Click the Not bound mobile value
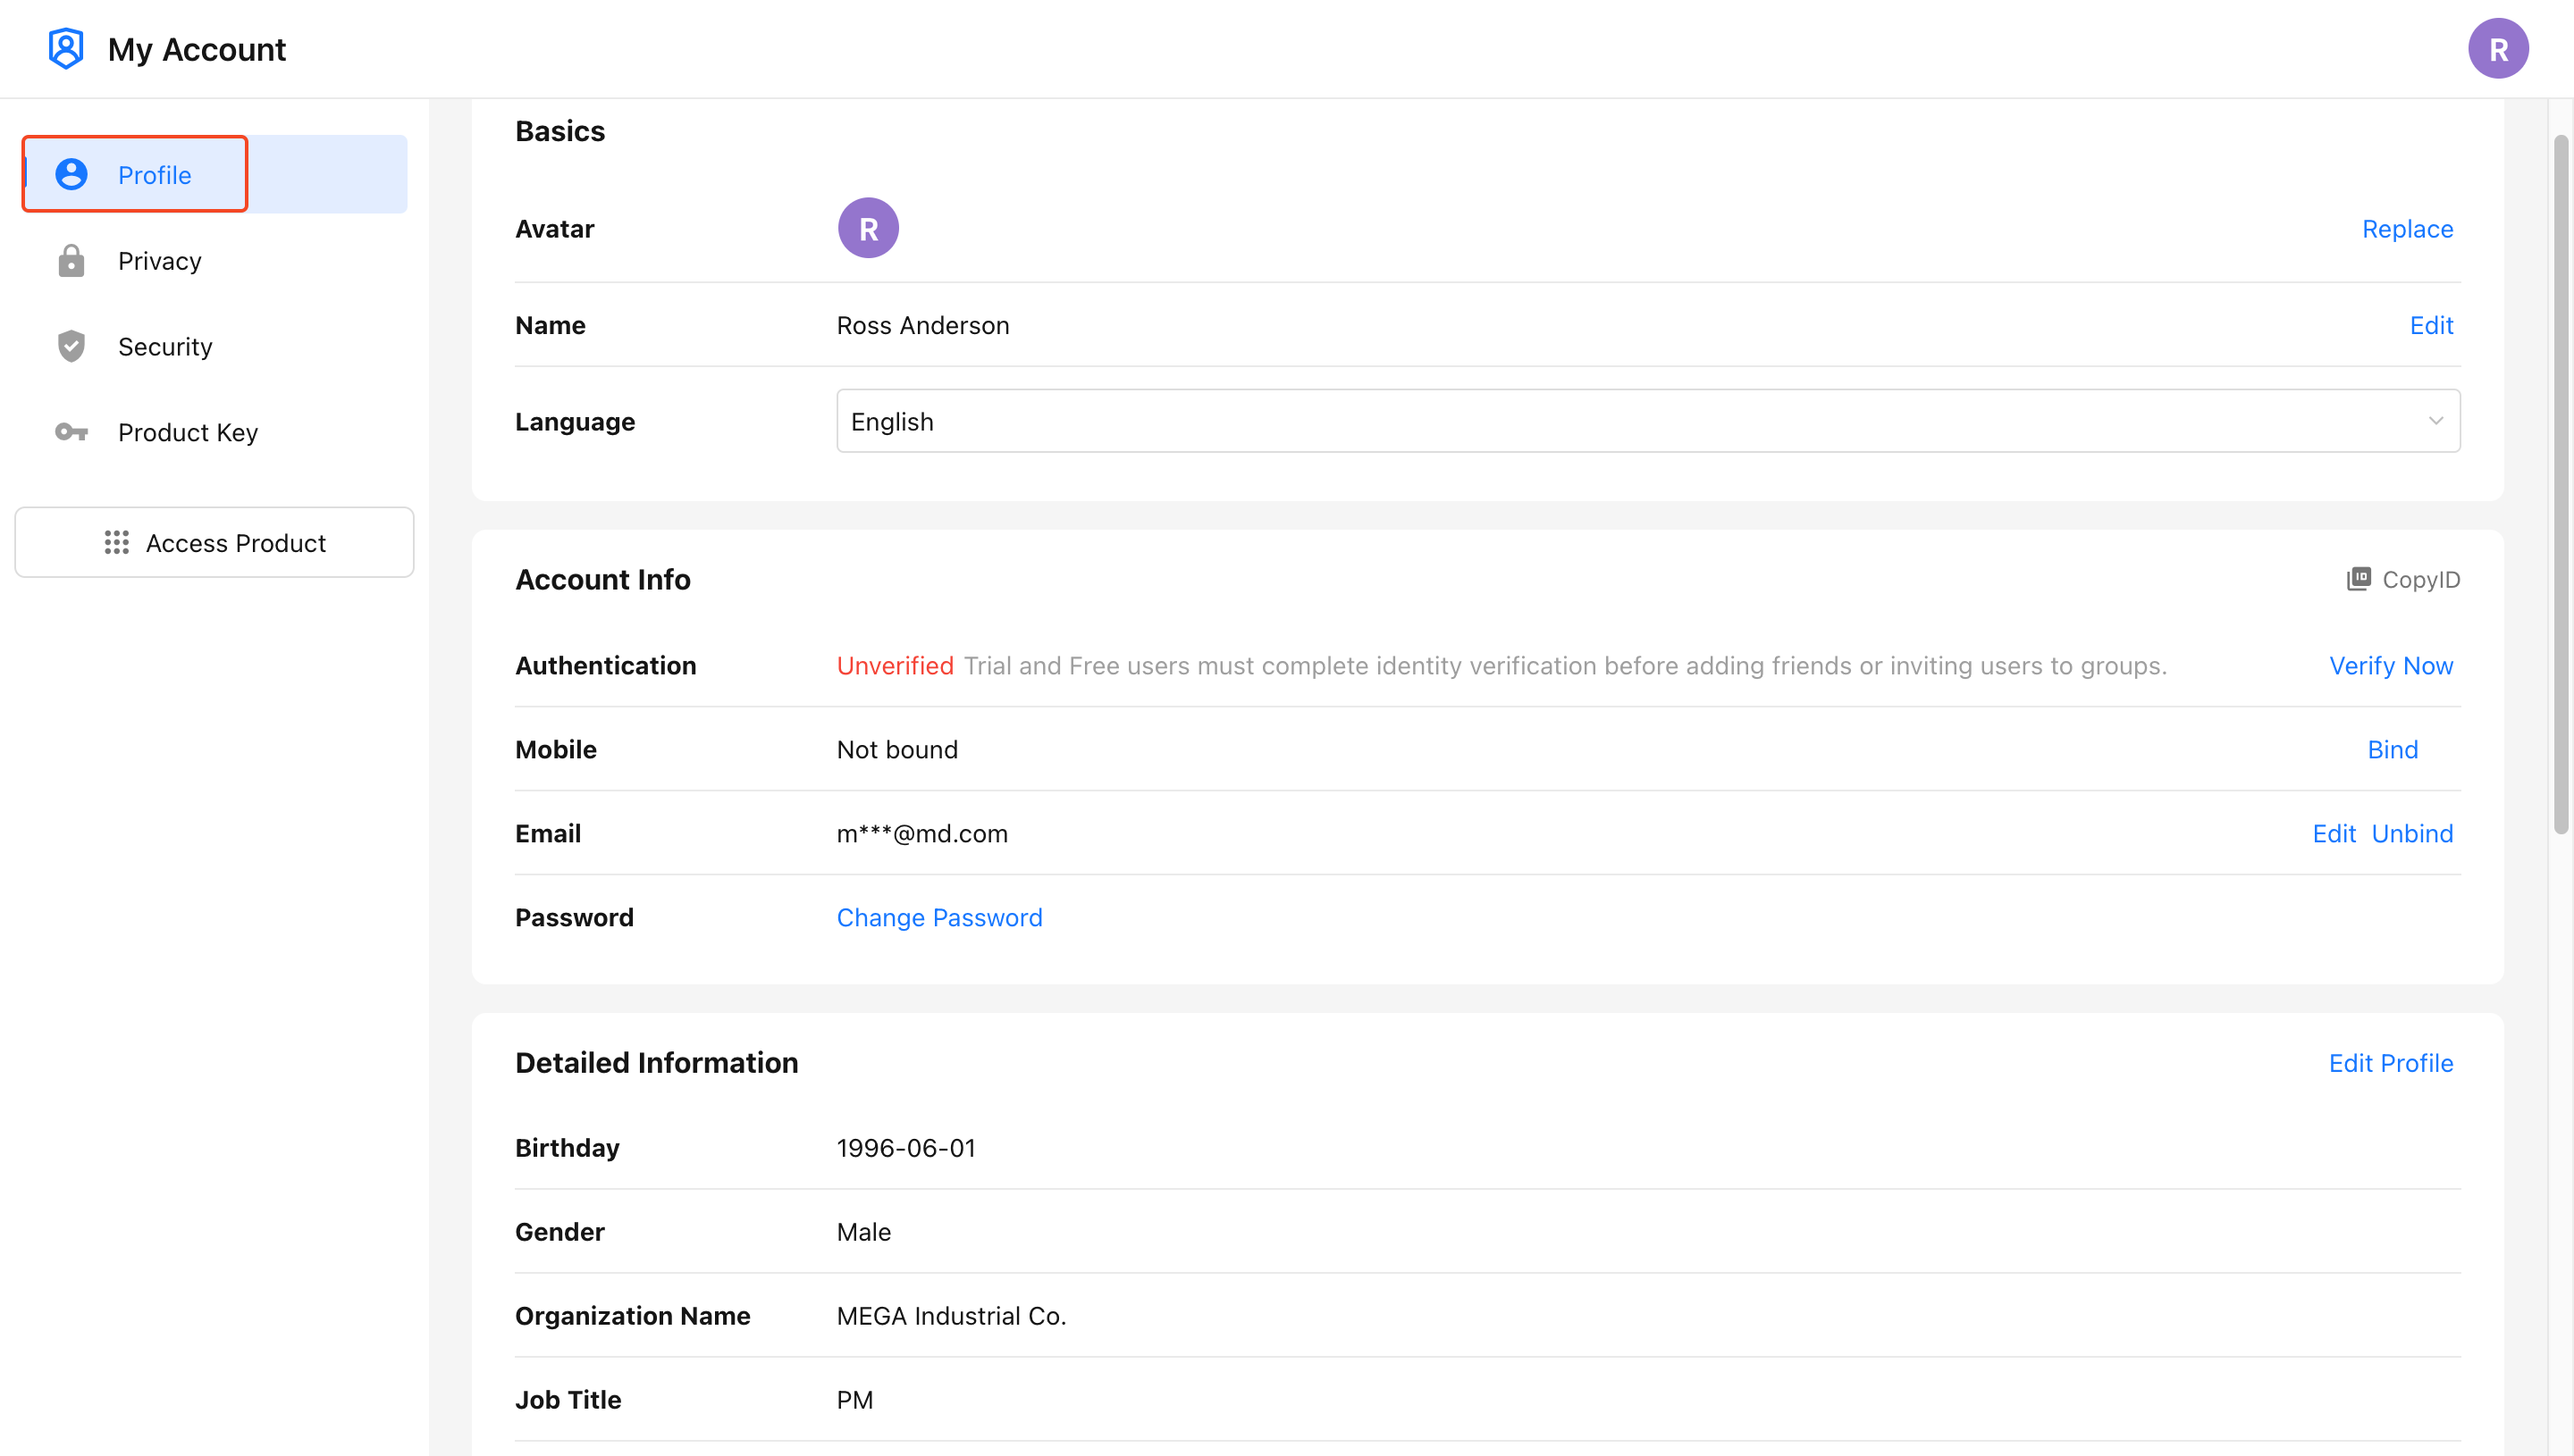This screenshot has height=1456, width=2574. coord(897,749)
